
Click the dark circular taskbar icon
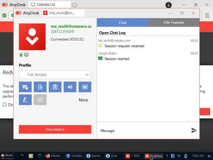pyautogui.click(x=40, y=156)
